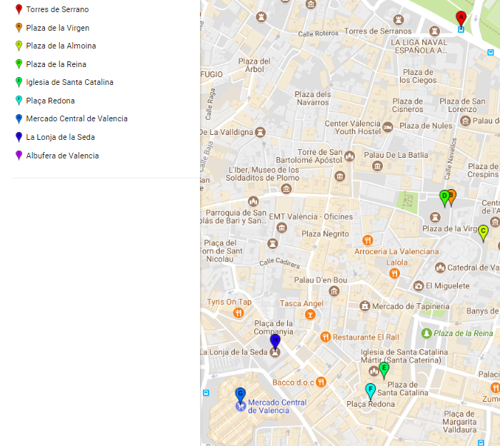Click orange marker B on the map

point(451,196)
